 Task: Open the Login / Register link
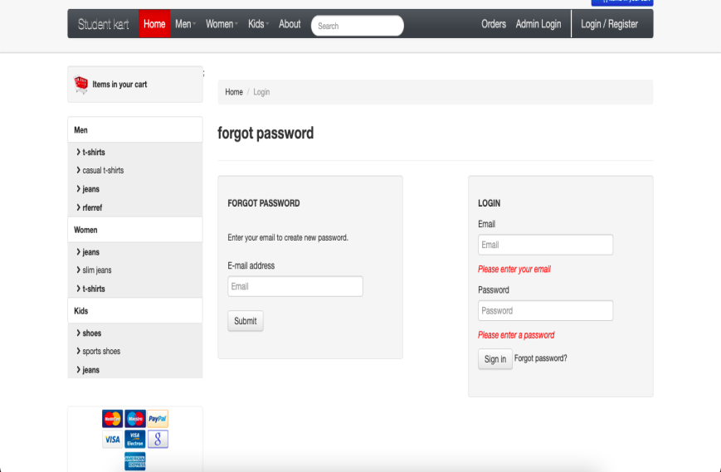point(609,24)
